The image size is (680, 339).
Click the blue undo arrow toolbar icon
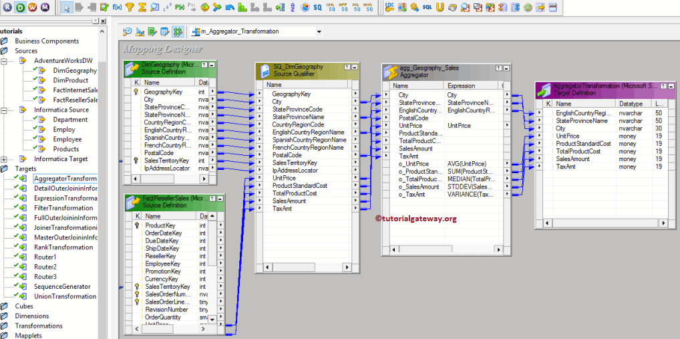point(230,7)
